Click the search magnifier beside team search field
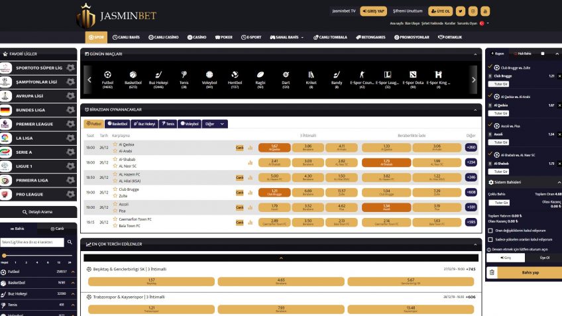 click(x=70, y=242)
